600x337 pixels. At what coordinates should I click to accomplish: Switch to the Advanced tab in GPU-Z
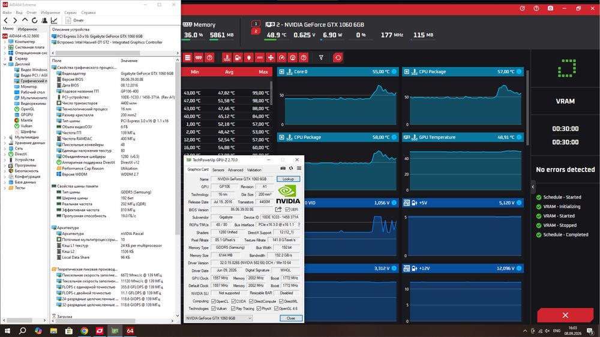[235, 170]
